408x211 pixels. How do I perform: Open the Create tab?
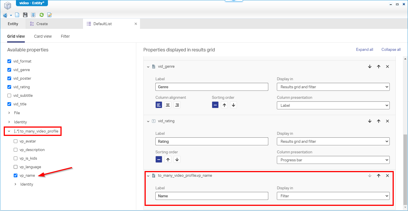coord(42,24)
